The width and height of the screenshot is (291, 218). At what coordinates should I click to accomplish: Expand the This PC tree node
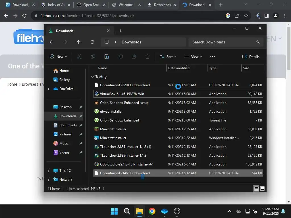pos(48,171)
